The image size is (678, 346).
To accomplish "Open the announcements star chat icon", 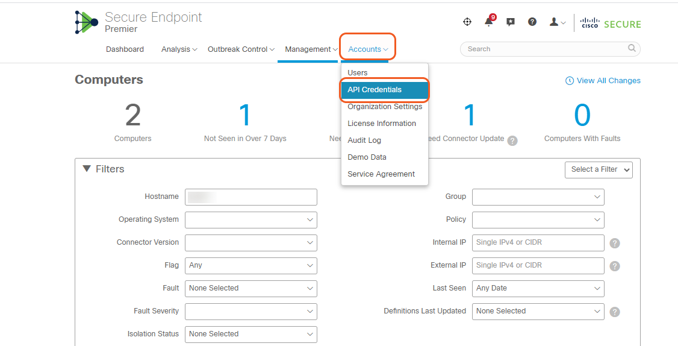I will point(511,22).
